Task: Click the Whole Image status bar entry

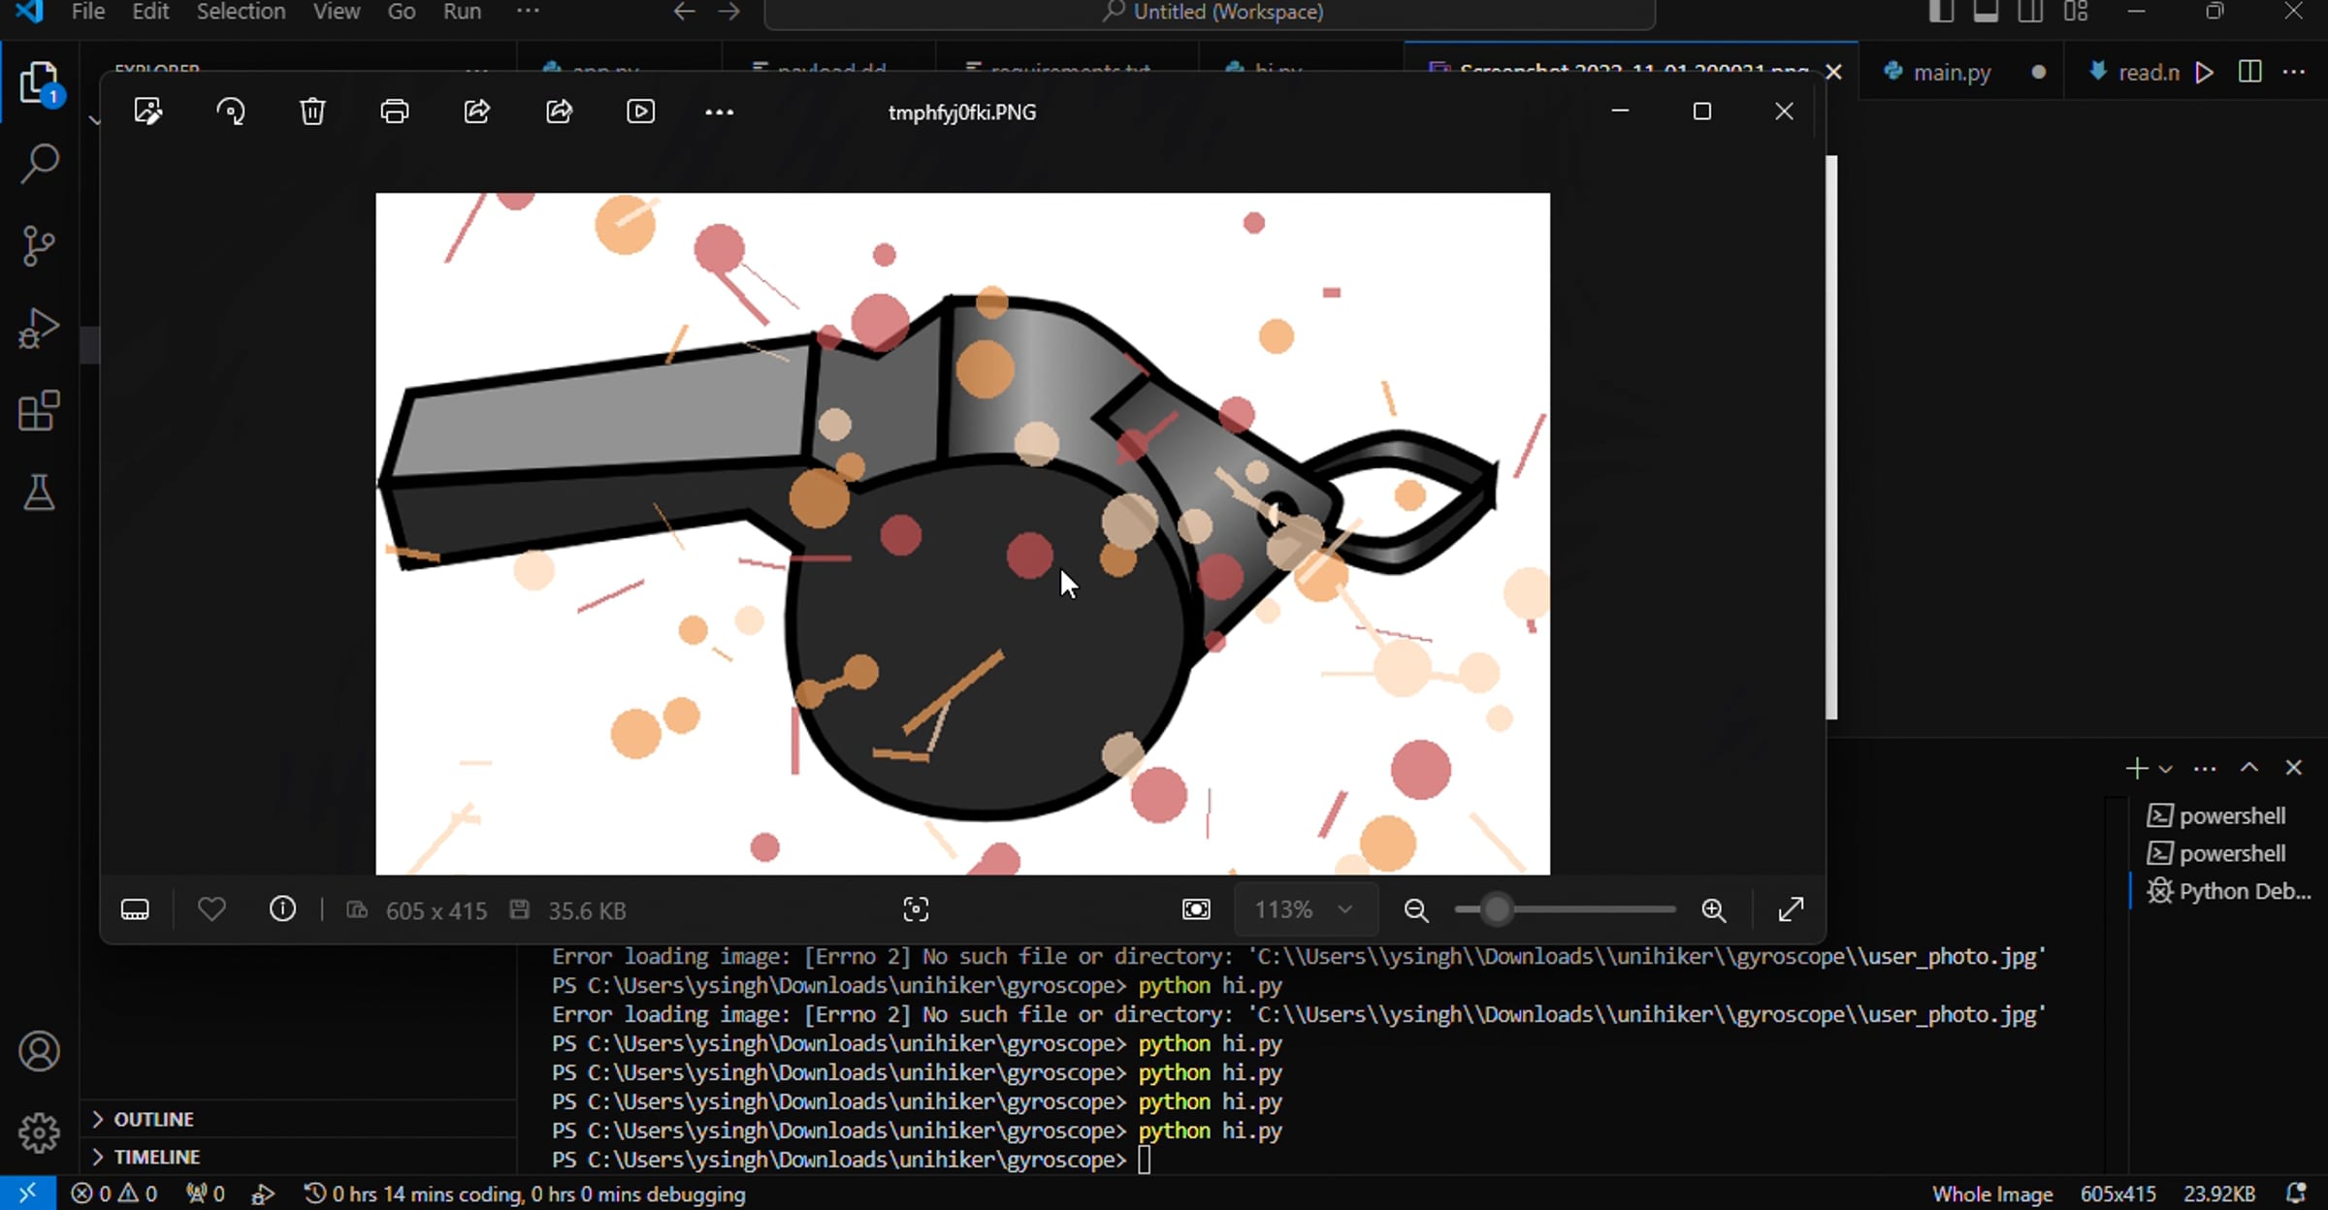Action: [x=1992, y=1194]
